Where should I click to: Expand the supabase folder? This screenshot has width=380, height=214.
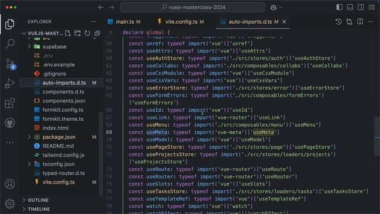(29, 46)
